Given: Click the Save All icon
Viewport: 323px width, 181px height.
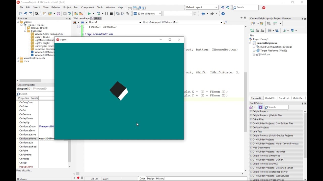Looking at the screenshot, I should (x=65, y=14).
